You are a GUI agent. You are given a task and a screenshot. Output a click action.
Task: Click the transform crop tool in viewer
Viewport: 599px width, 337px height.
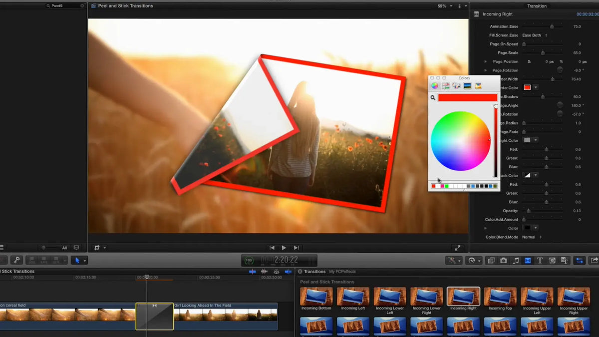pyautogui.click(x=97, y=248)
